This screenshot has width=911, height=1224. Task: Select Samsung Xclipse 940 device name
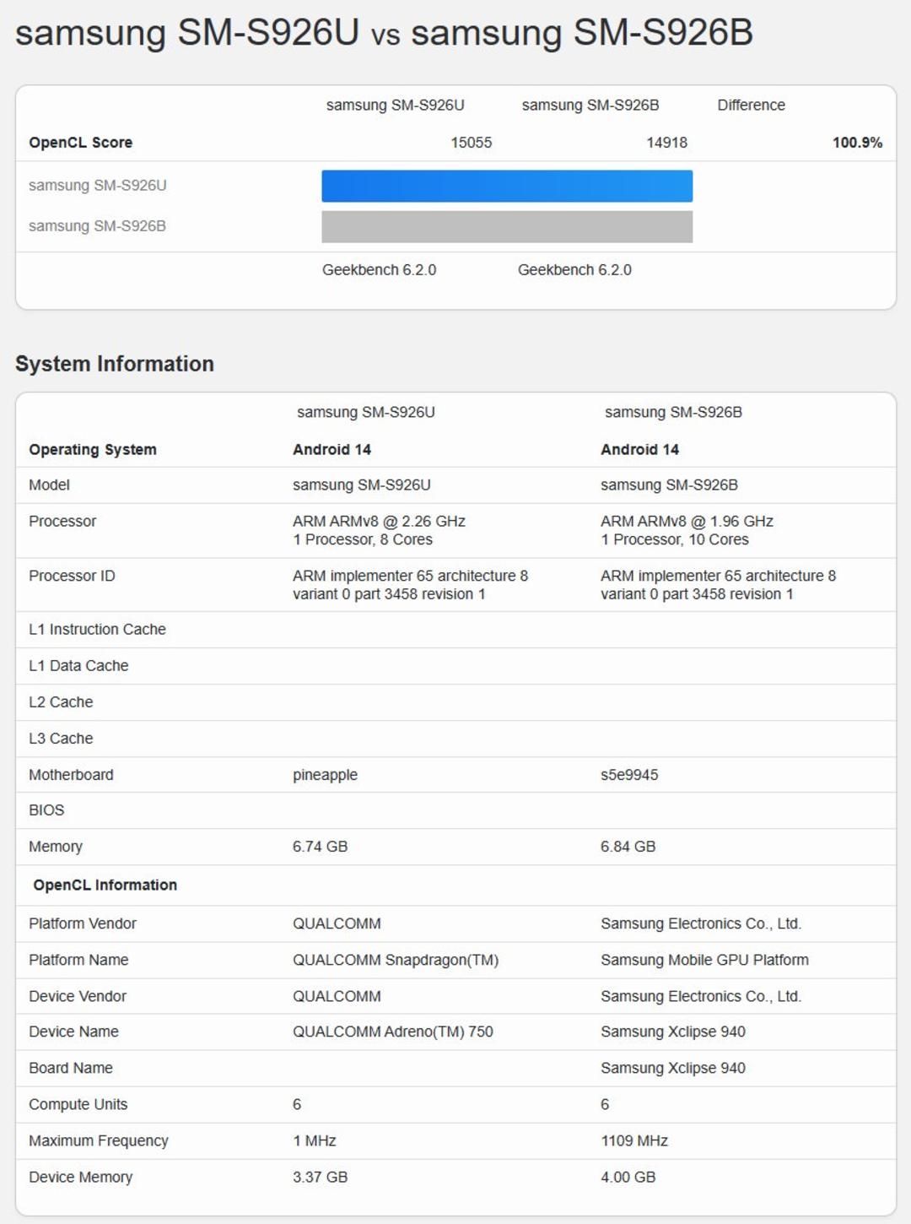click(x=672, y=1032)
